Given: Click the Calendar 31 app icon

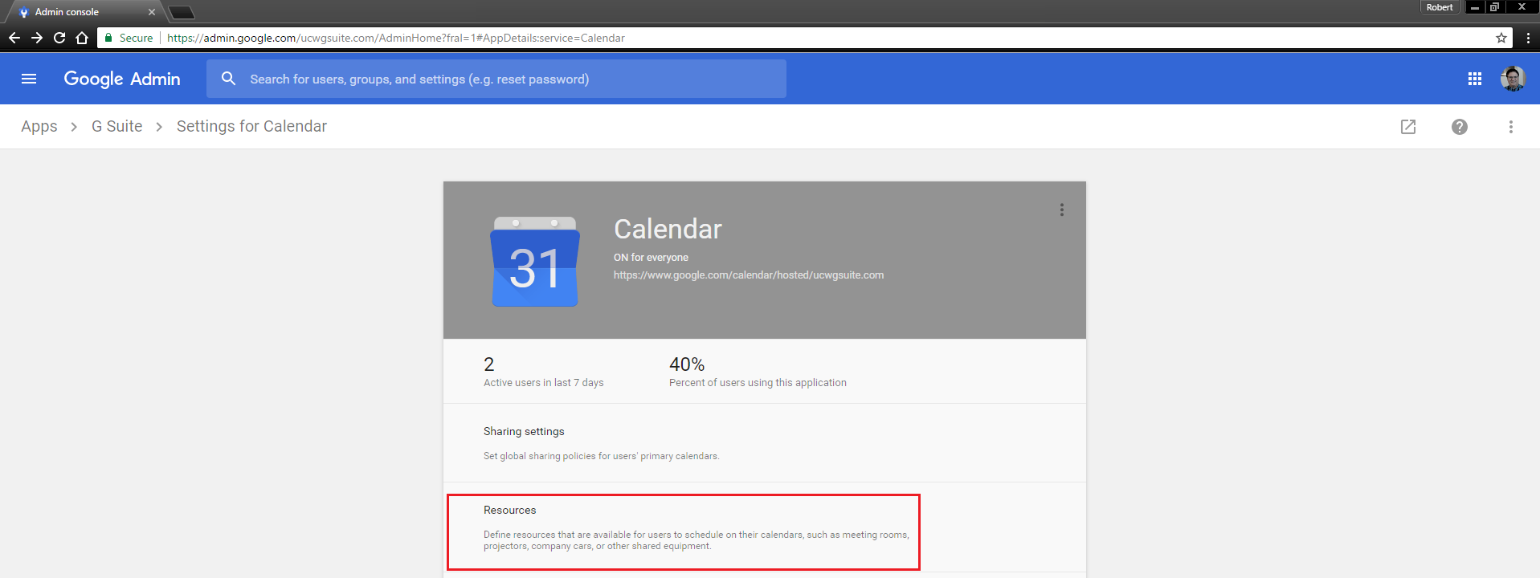Looking at the screenshot, I should 535,262.
